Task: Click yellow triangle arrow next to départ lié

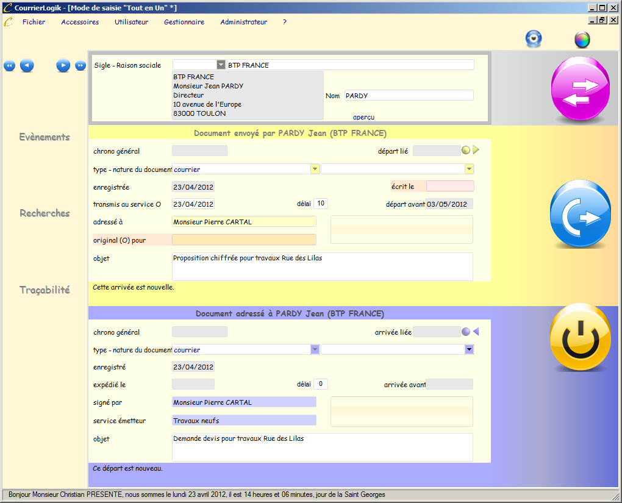Action: pos(476,150)
